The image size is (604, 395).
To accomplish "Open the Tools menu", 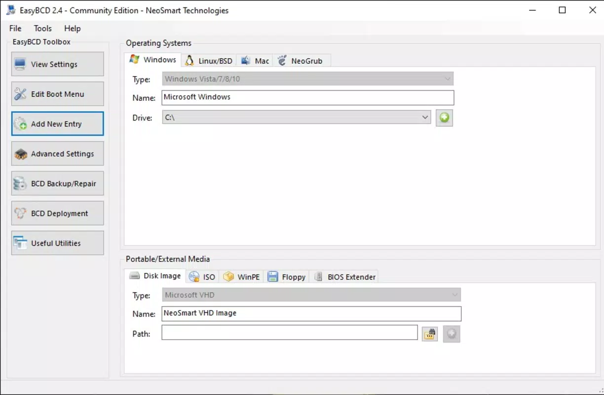I will tap(43, 29).
